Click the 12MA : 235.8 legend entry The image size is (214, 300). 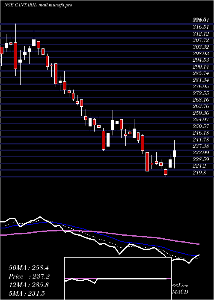pos(29,285)
